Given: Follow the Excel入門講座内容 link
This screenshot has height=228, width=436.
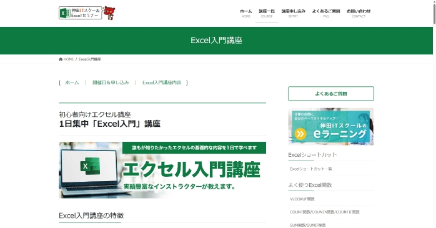Looking at the screenshot, I should pyautogui.click(x=162, y=82).
